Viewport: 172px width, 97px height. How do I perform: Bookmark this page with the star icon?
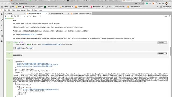click(143, 4)
